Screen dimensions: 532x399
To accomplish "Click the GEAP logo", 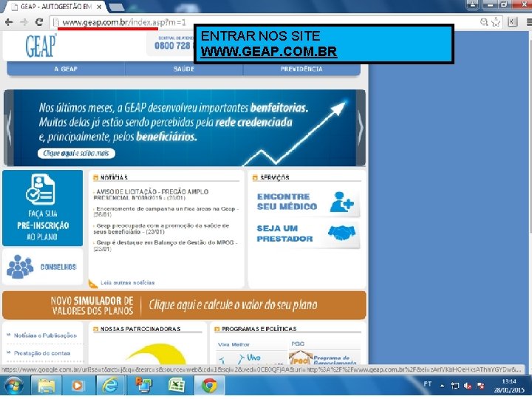I will click(x=41, y=46).
